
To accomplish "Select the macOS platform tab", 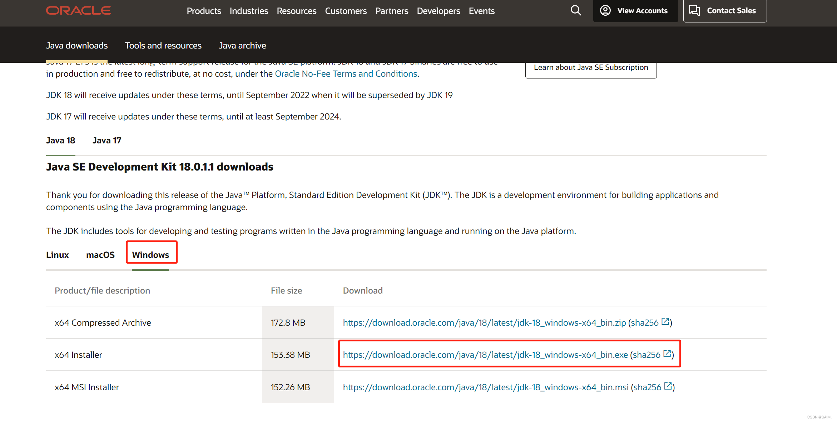I will pyautogui.click(x=100, y=255).
